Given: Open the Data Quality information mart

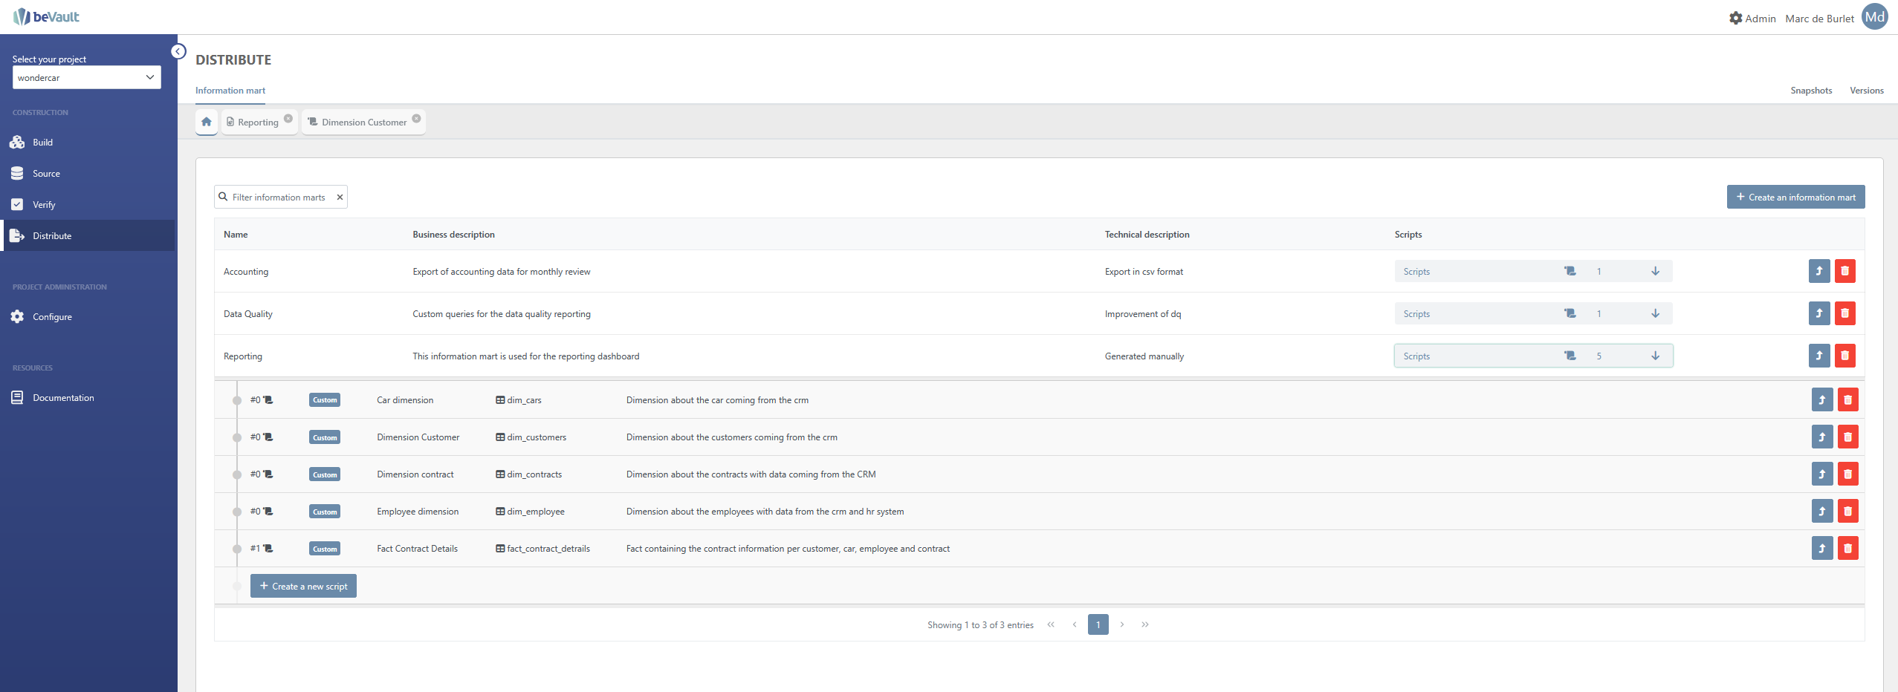Looking at the screenshot, I should pyautogui.click(x=1818, y=313).
